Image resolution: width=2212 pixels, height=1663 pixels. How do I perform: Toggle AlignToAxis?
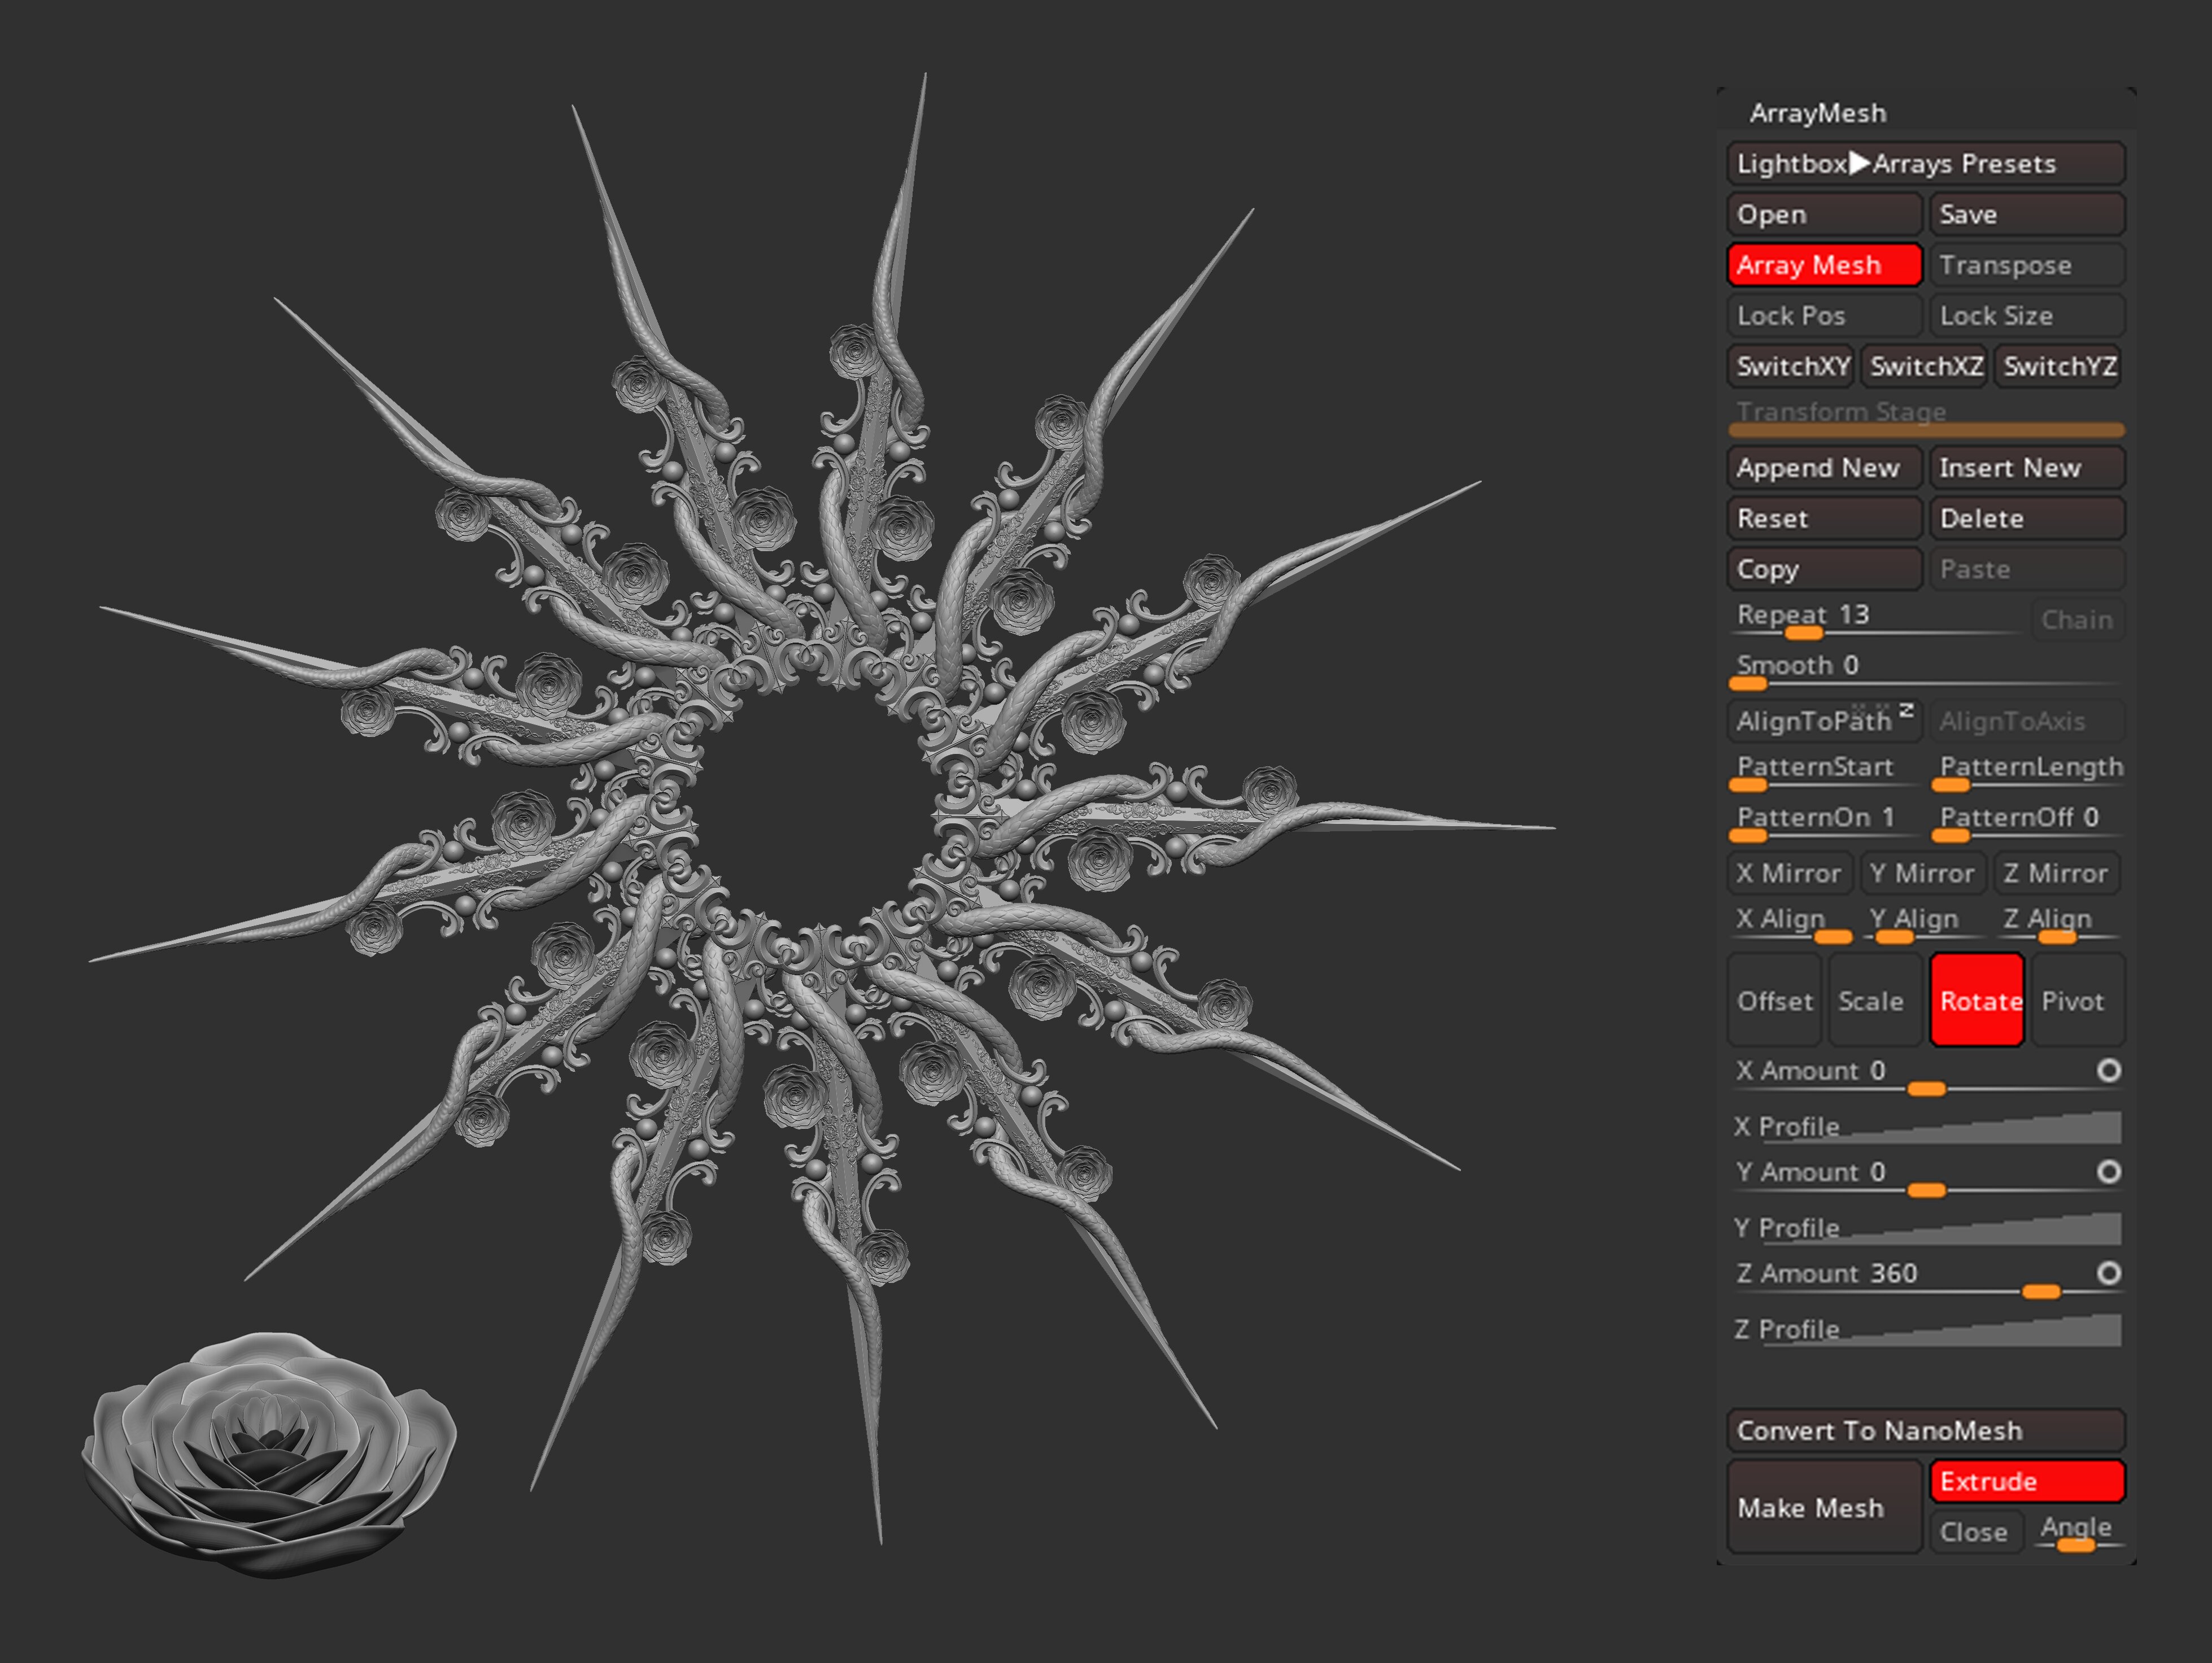2027,721
